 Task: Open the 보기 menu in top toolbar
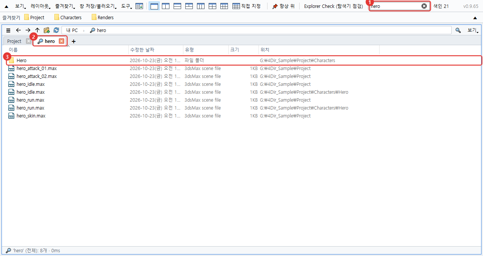click(x=20, y=6)
